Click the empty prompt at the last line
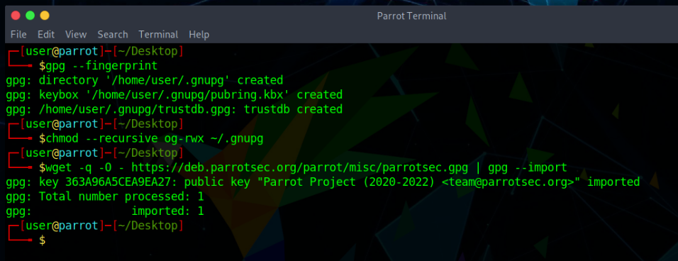This screenshot has height=261, width=678. tap(42, 240)
